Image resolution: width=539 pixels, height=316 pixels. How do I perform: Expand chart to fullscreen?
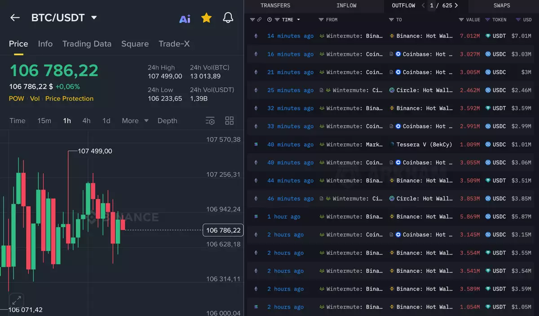pos(16,300)
